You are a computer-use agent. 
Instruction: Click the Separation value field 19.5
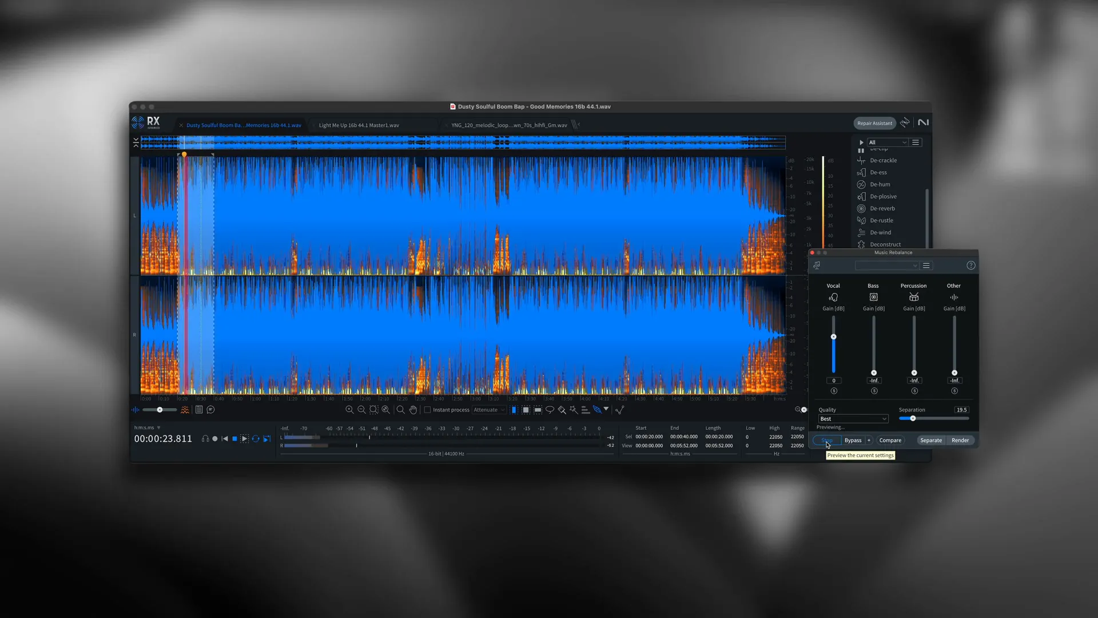coord(961,410)
